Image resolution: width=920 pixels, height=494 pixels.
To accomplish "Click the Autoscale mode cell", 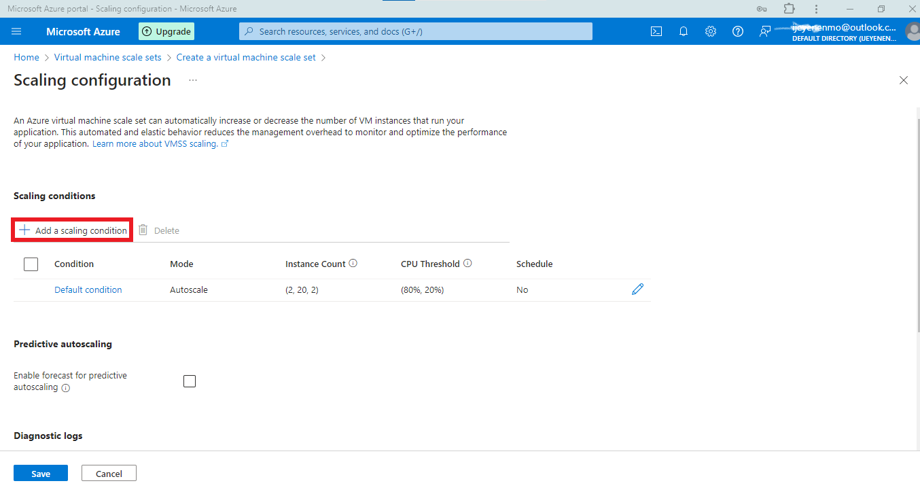I will (x=189, y=289).
